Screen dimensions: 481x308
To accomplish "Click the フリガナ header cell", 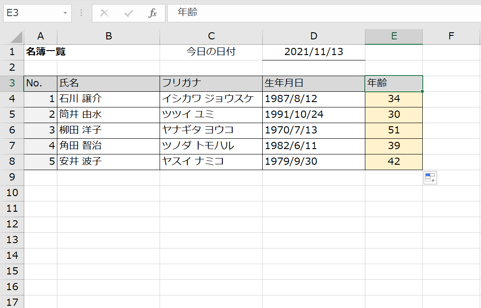I will pos(211,83).
